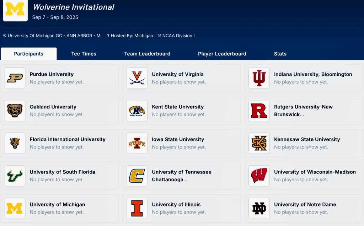The image size is (364, 226).
Task: Open the Kennesaw State University entry
Action: (x=307, y=139)
